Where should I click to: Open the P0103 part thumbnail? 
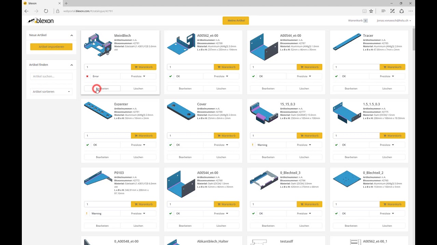click(98, 178)
